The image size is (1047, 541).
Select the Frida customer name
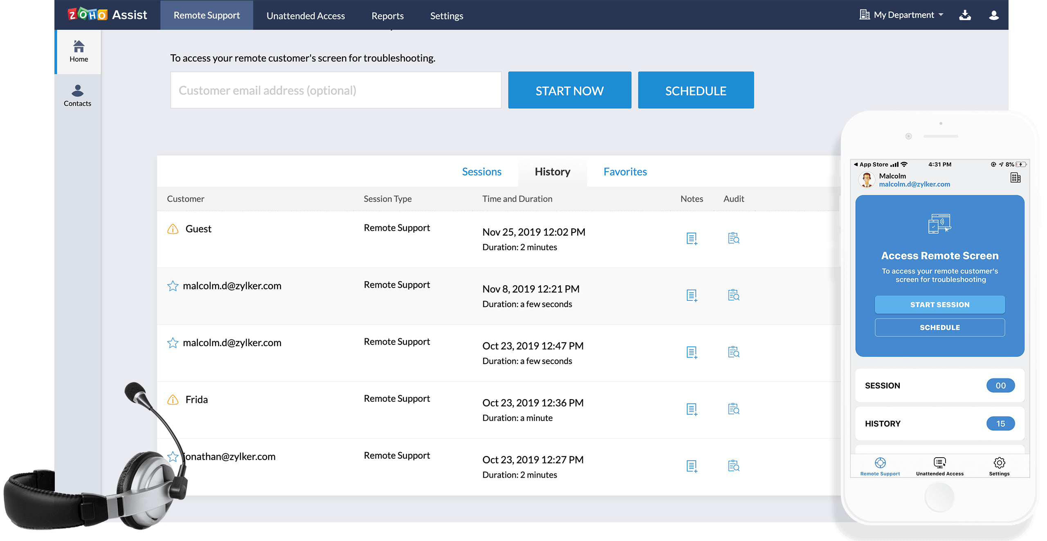pos(196,400)
